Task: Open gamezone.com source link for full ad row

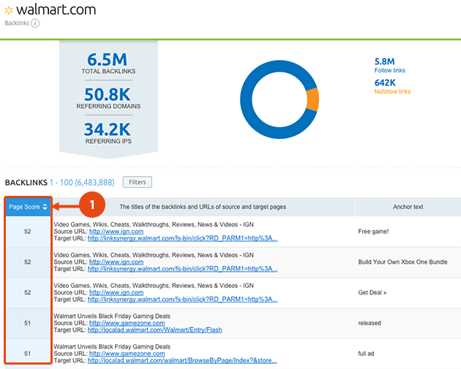Action: point(127,354)
